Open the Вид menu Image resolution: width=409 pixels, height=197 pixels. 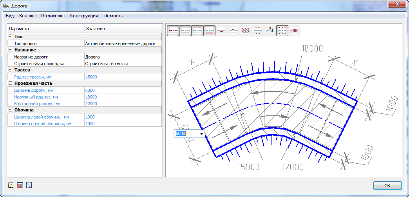(10, 16)
